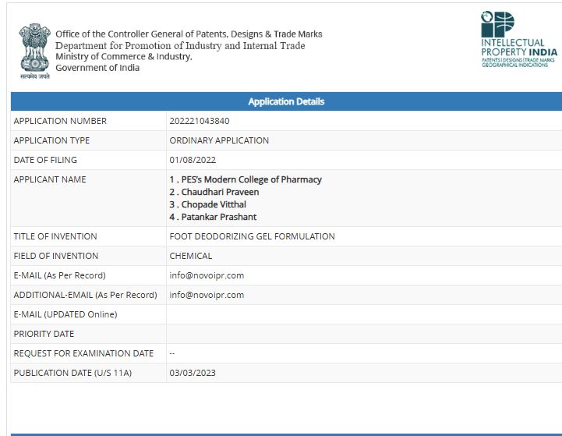Click the PUBLICATION DATE (U/S 11A) label
The image size is (562, 436).
72,373
